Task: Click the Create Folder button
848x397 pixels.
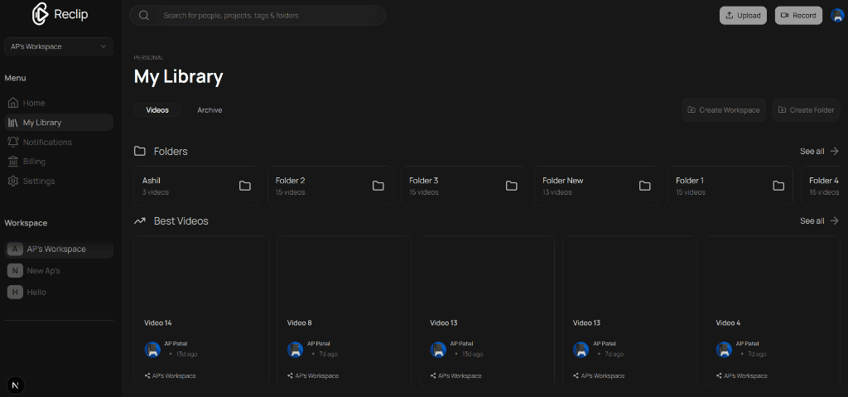Action: click(x=806, y=110)
